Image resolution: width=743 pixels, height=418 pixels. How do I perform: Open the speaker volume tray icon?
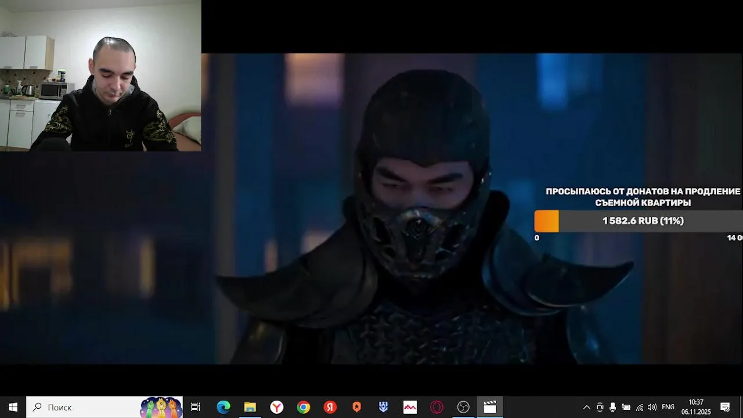[652, 407]
